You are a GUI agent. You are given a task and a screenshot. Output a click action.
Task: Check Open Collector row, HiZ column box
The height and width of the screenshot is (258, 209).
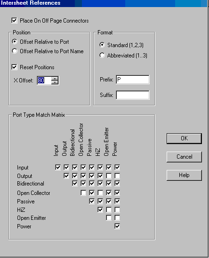coord(100,193)
